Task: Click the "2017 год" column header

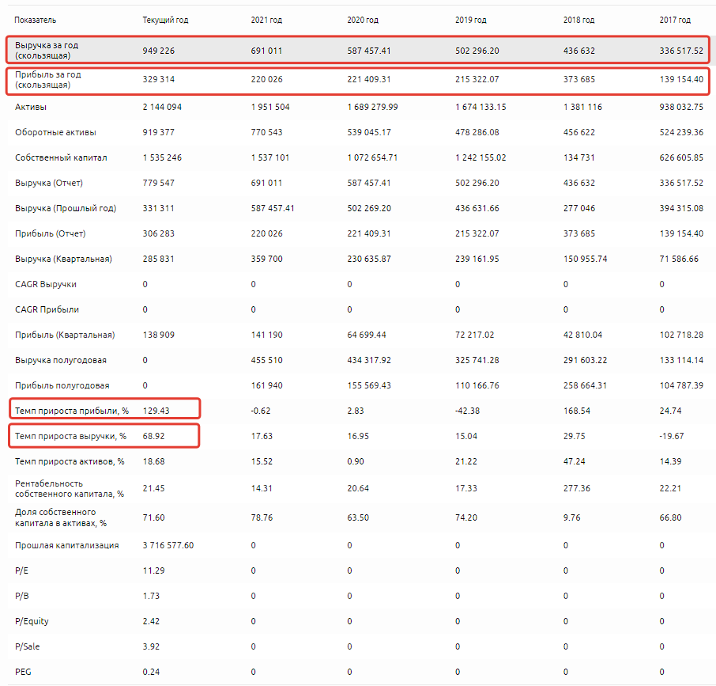Action: coord(675,20)
